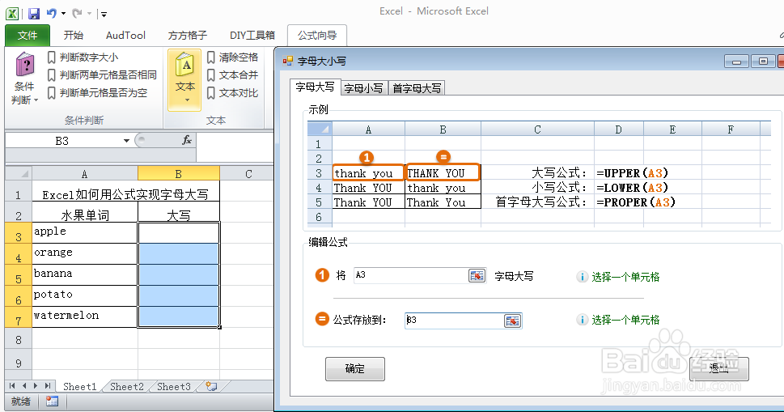This screenshot has height=412, width=784.
Task: Select the 公式向导 ribbon tab
Action: point(317,36)
